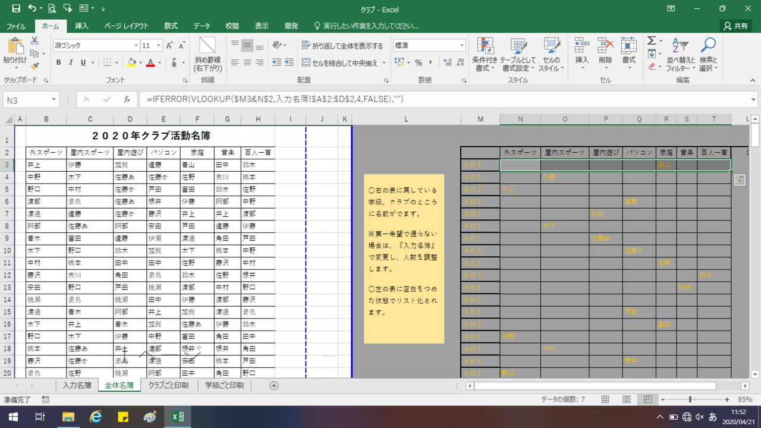Toggle middle vertical alignment
Image resolution: width=761 pixels, height=428 pixels.
(247, 45)
